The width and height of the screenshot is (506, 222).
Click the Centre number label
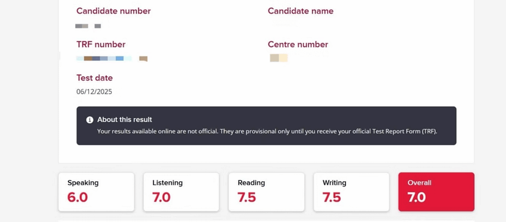click(x=298, y=44)
